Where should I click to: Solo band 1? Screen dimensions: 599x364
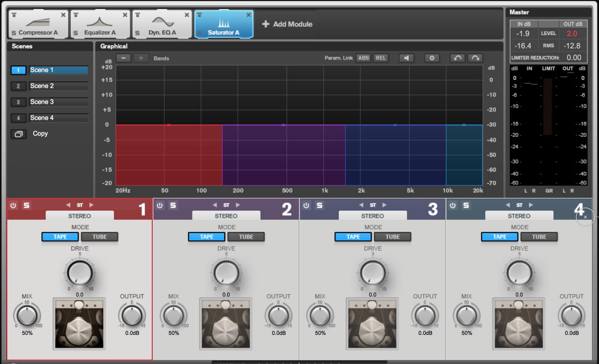coord(26,205)
